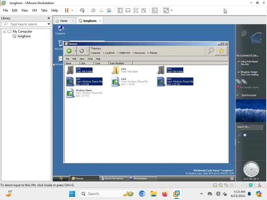Click the analog clock in sidebar
267x200 pixels.
251,169
